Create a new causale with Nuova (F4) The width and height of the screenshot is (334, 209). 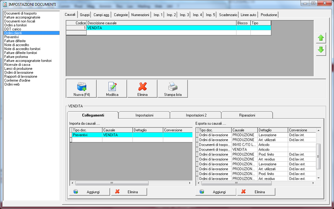81,89
